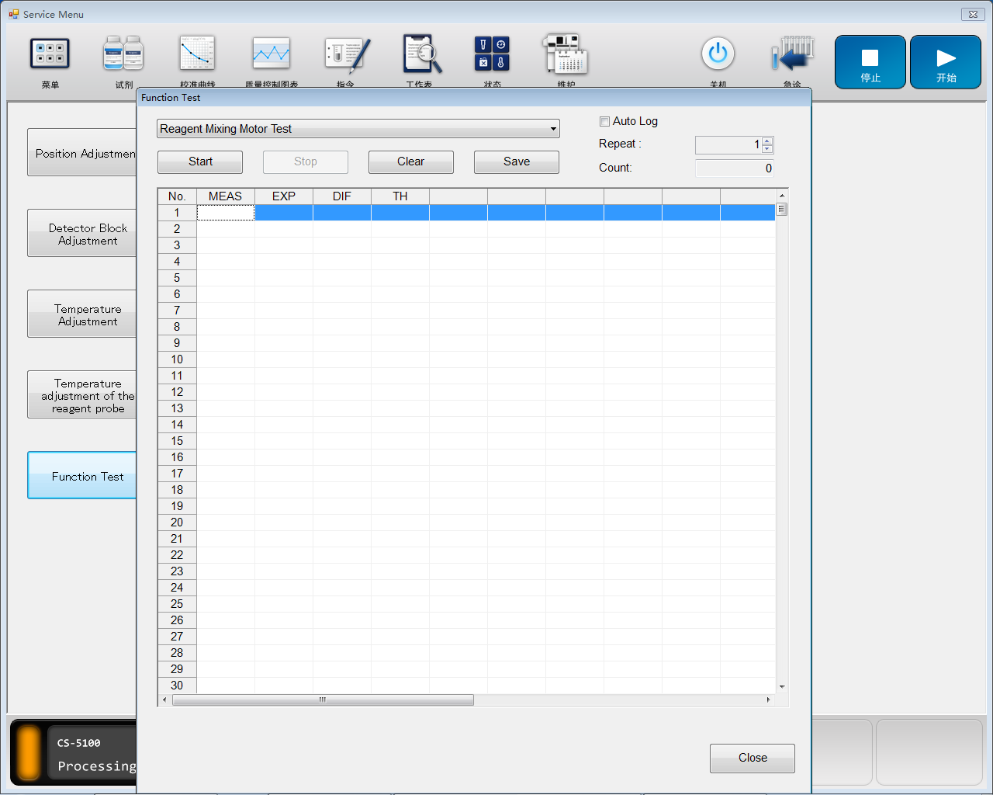The height and width of the screenshot is (795, 993).
Task: Open the worklist clipboard magnifier icon
Action: click(420, 54)
